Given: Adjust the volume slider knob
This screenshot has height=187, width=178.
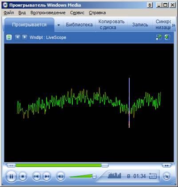Looking at the screenshot, I should [x=94, y=176].
